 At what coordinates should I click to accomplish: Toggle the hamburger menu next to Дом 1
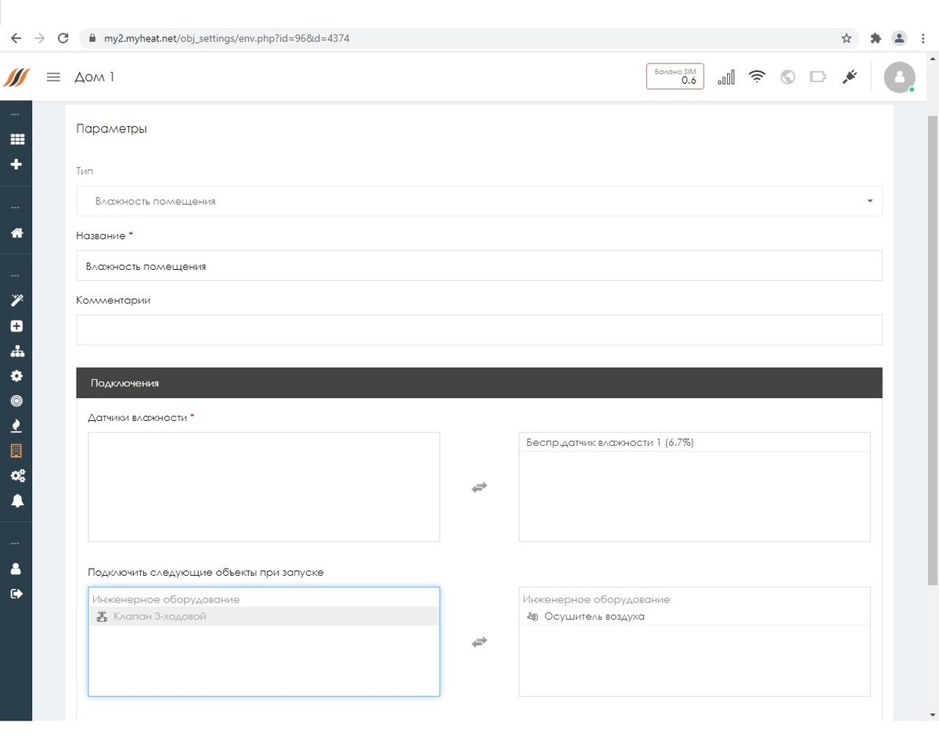coord(53,77)
